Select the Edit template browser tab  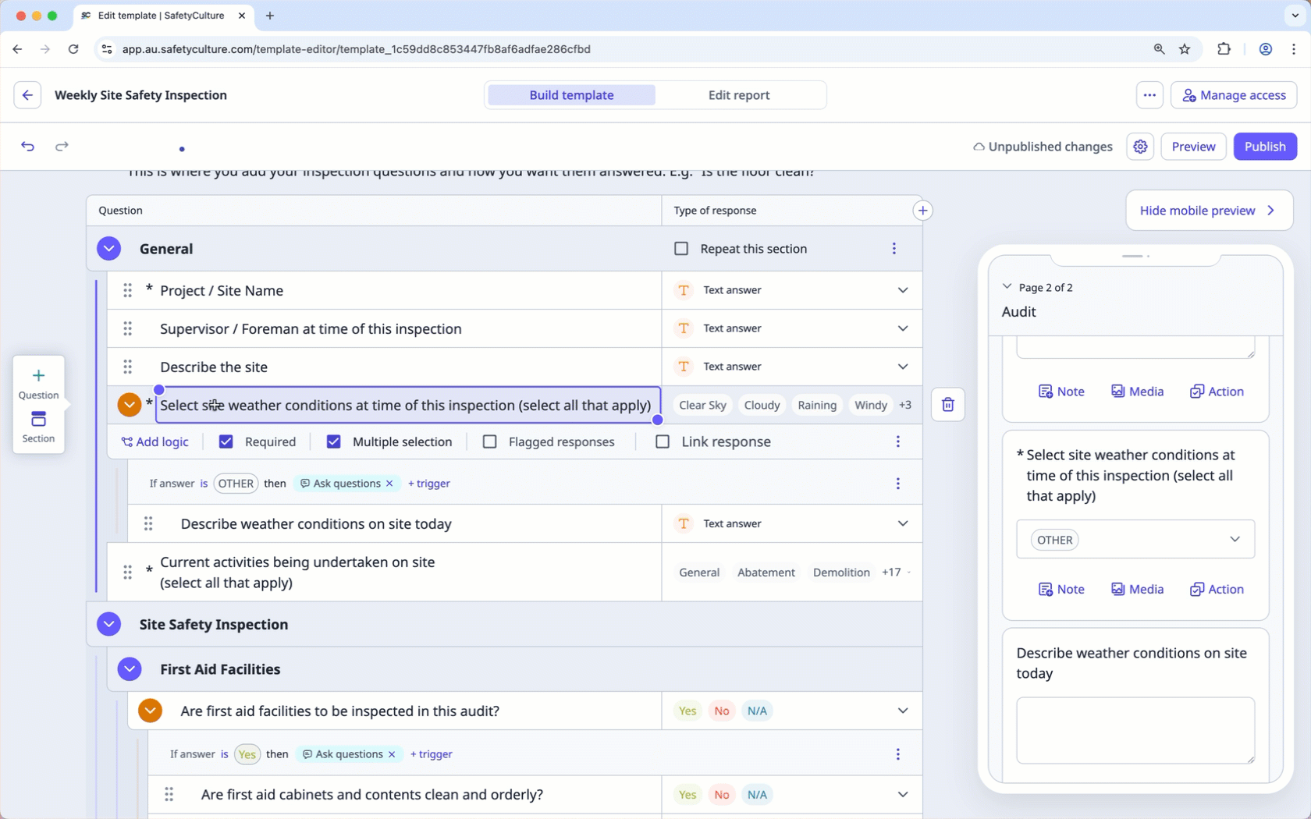162,16
